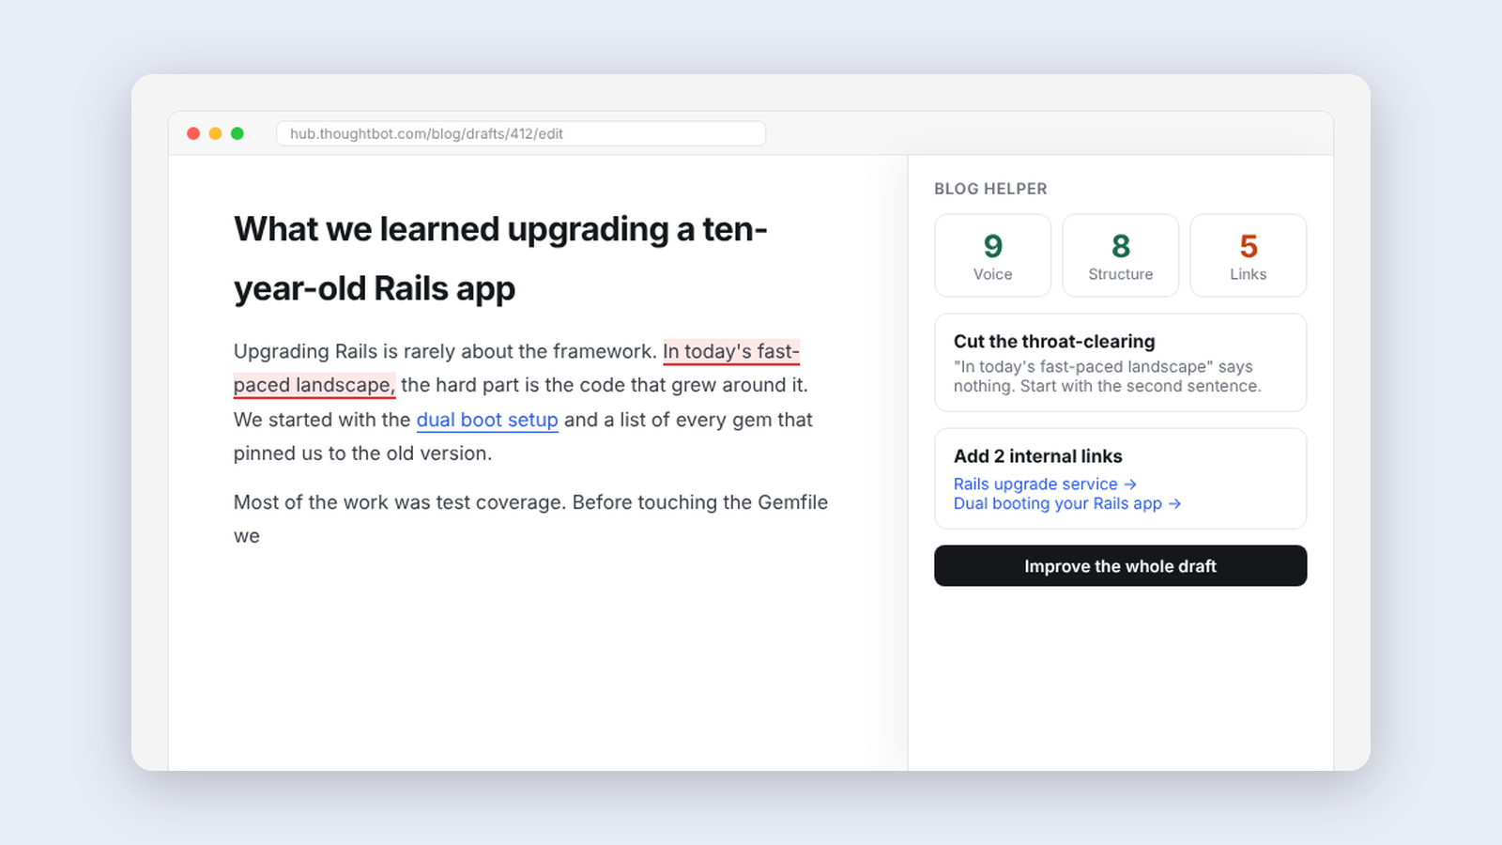
Task: Open the Structure score card
Action: (x=1120, y=255)
